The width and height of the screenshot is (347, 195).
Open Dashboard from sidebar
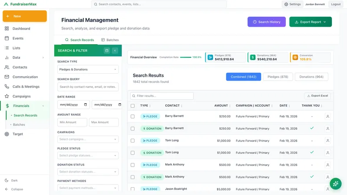[21, 29]
